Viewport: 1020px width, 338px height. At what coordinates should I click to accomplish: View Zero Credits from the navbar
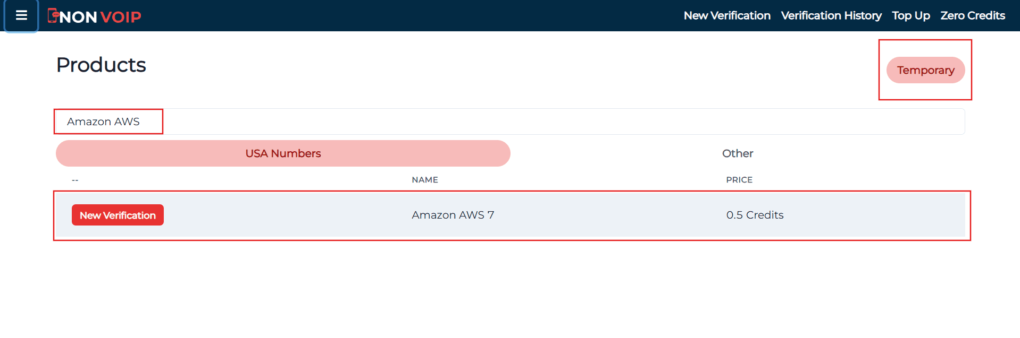click(972, 15)
